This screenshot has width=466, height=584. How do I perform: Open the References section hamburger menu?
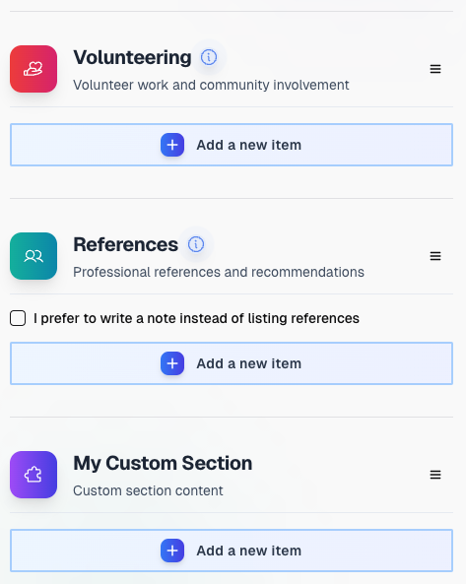click(x=435, y=256)
